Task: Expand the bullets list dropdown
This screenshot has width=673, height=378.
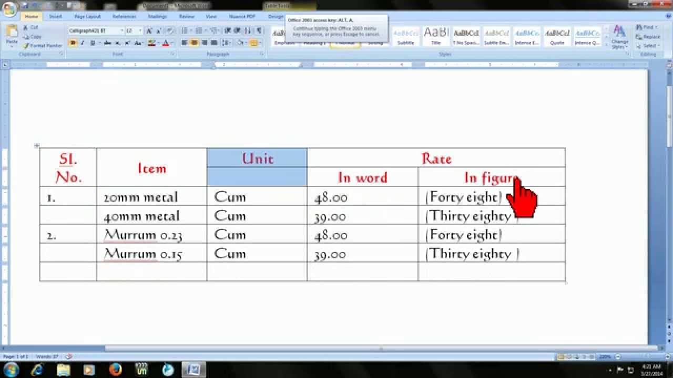Action: (x=191, y=31)
